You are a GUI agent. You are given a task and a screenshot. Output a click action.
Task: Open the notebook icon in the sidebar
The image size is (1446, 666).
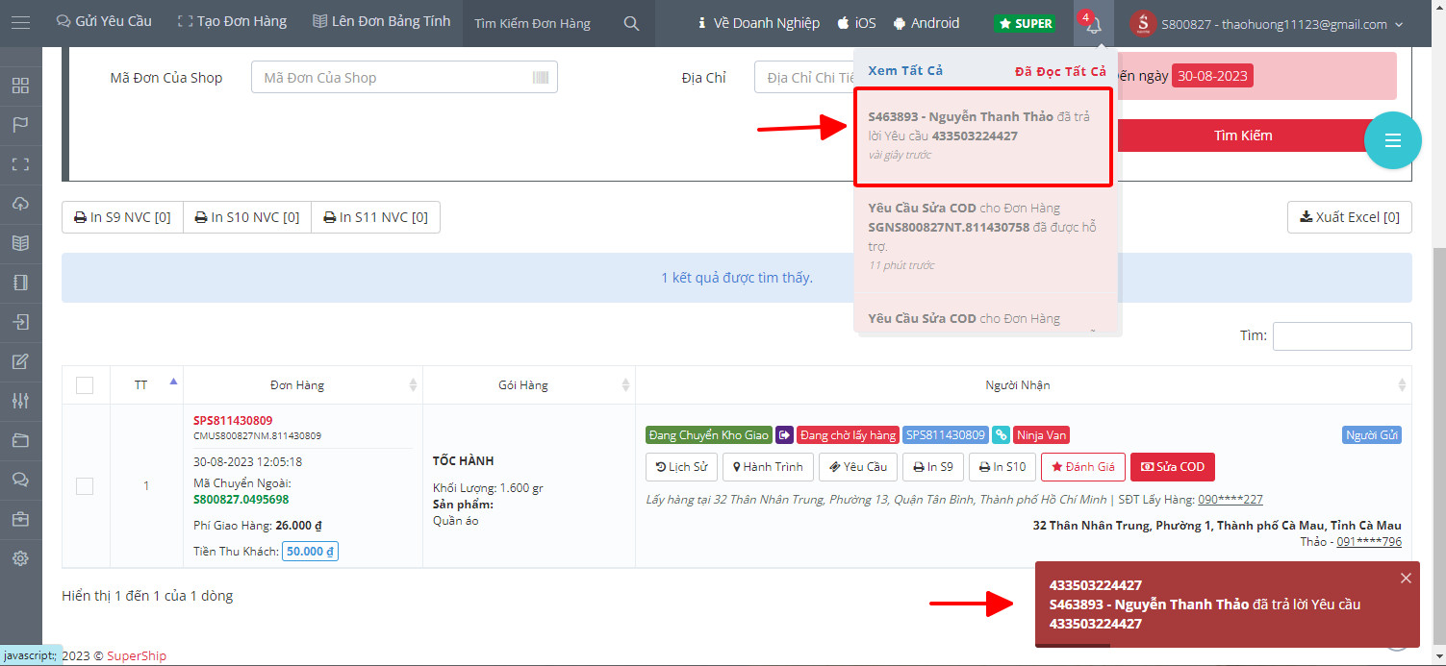[x=20, y=283]
